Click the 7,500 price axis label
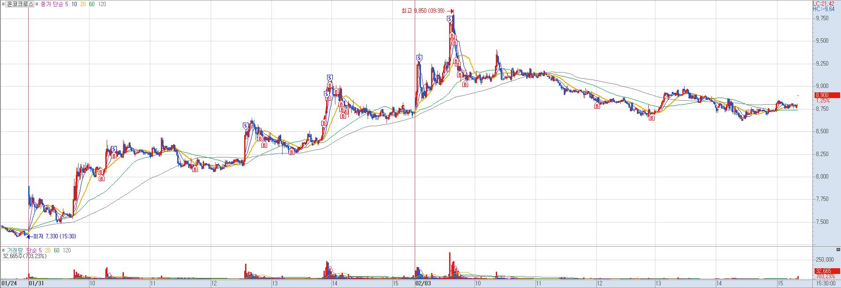Viewport: 841px width, 288px height. pos(822,222)
